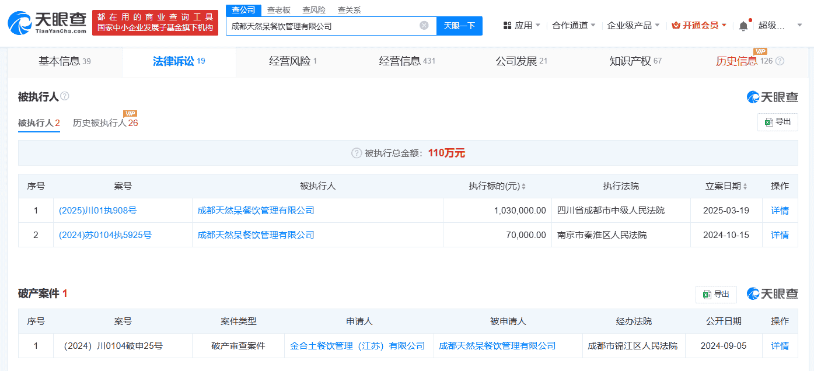Clear the search box with X icon
The height and width of the screenshot is (371, 814).
(x=424, y=26)
